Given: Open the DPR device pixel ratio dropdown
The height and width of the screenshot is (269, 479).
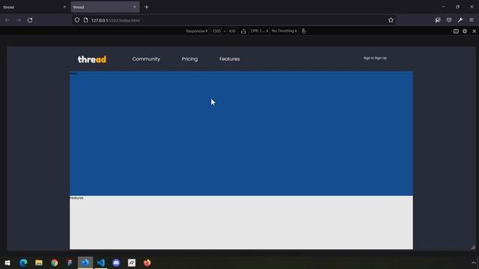Looking at the screenshot, I should click(x=260, y=31).
